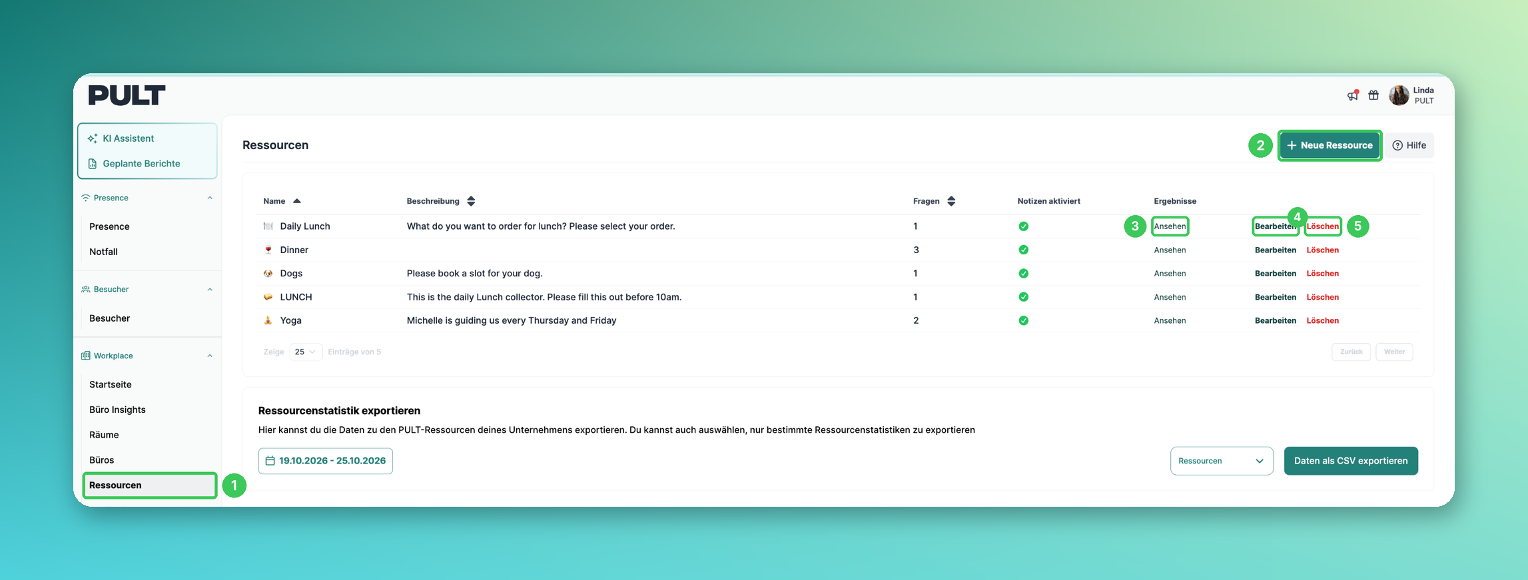Navigate to Büro Insights

click(x=117, y=410)
